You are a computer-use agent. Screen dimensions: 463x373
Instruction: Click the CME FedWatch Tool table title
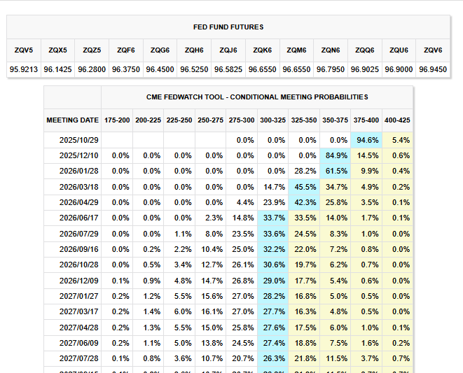click(257, 97)
